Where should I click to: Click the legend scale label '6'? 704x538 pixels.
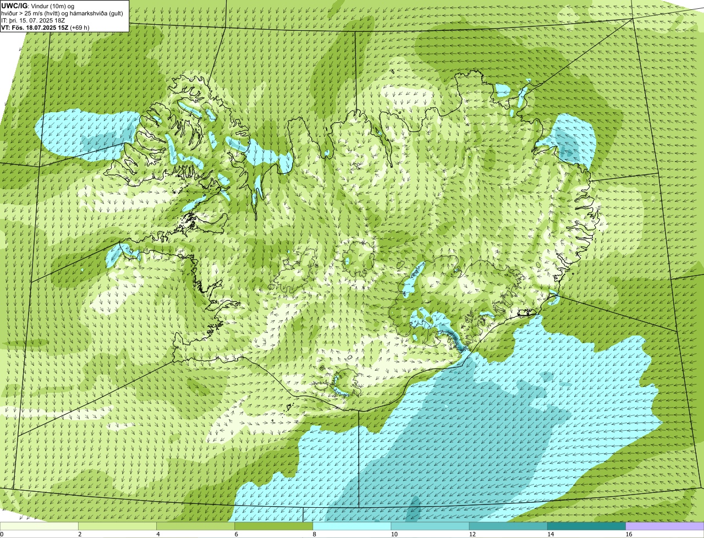pyautogui.click(x=236, y=534)
